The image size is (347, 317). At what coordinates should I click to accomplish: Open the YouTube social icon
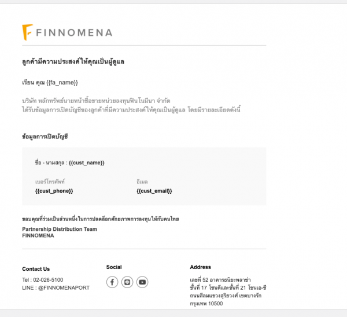pyautogui.click(x=142, y=282)
